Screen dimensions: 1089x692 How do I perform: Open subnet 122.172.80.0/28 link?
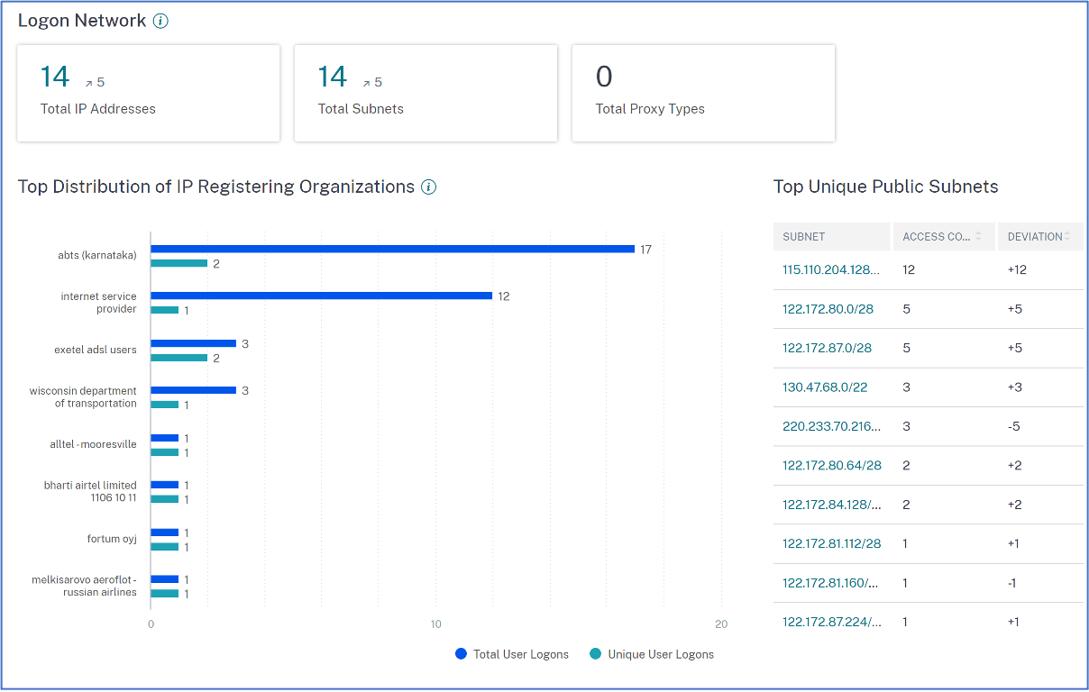[x=828, y=309]
